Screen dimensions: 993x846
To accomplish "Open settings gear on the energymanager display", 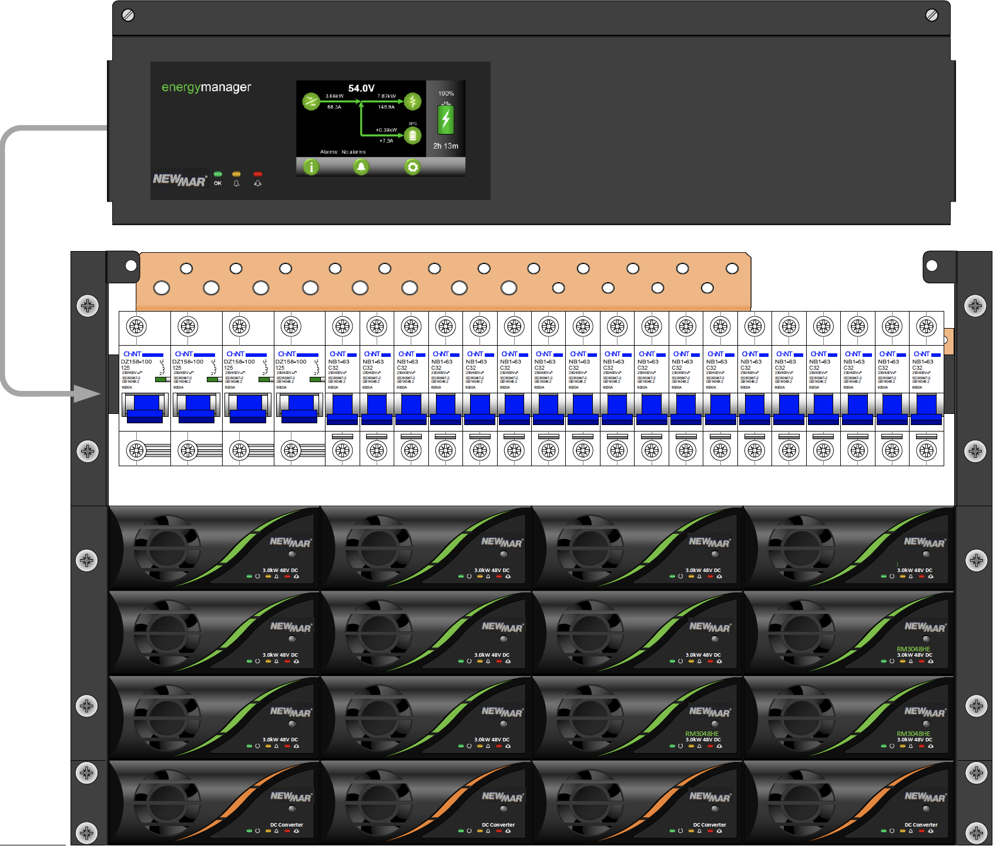I will coord(412,168).
